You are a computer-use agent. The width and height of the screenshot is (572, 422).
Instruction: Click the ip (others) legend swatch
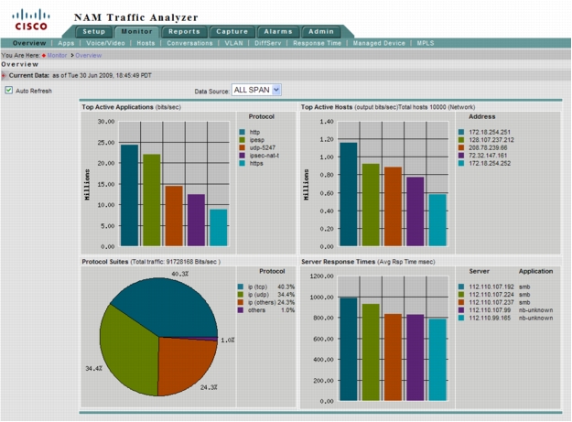tap(241, 302)
